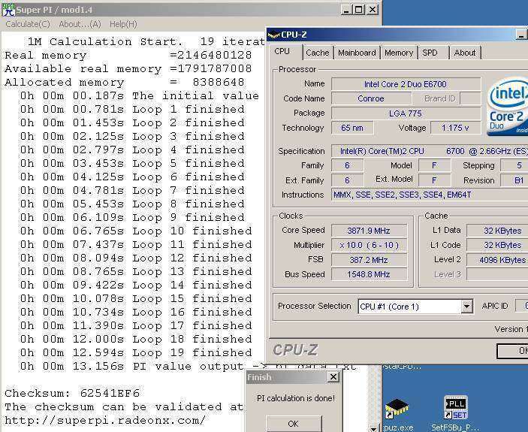Screen dimensions: 528x432
Task: Minimize the Super PI window
Action: [x=346, y=10]
